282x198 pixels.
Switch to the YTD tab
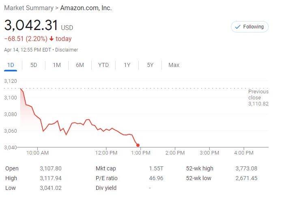click(103, 65)
